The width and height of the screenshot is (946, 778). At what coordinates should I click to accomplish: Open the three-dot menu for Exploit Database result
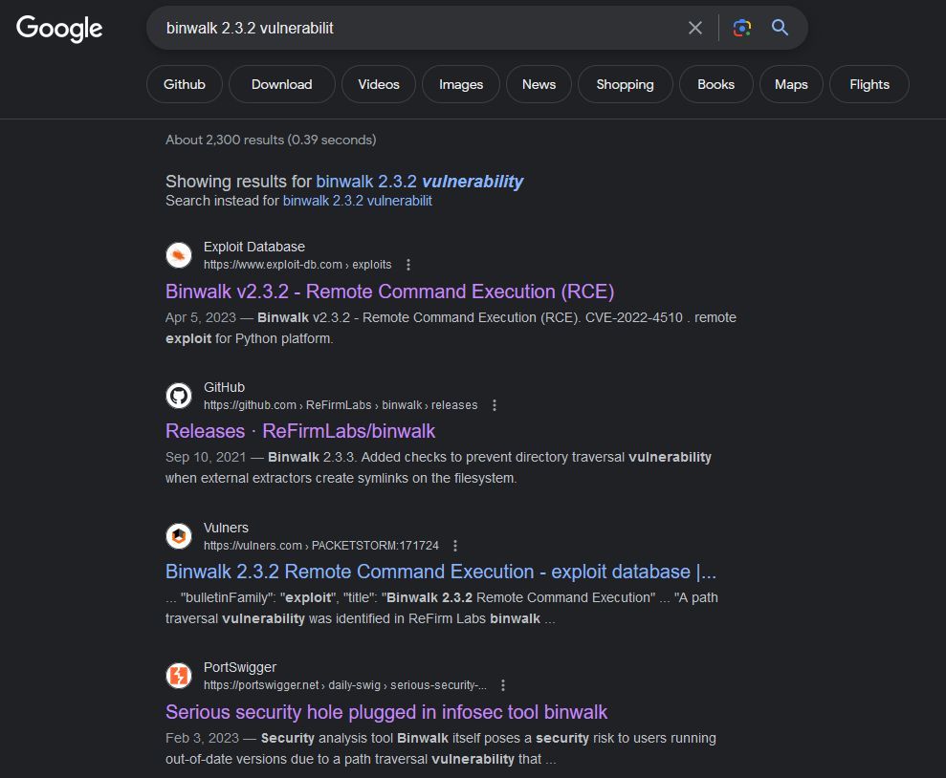pos(408,265)
